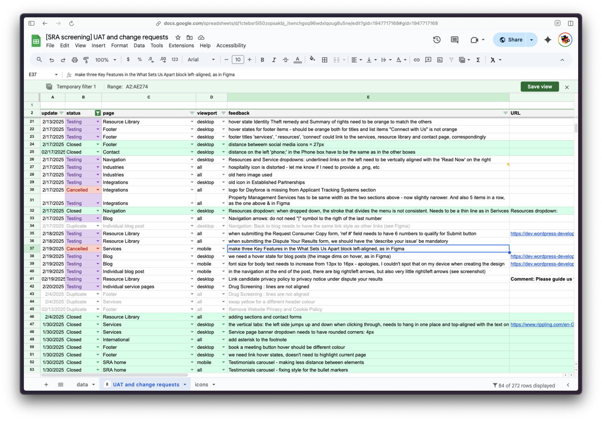Open the rippling.com link in row 47

(542, 324)
